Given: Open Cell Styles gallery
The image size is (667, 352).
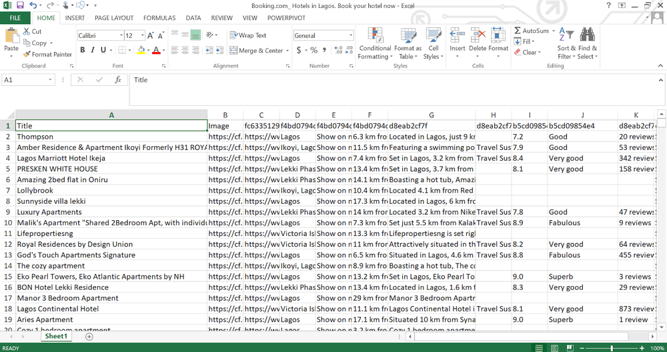Looking at the screenshot, I should pos(433,44).
